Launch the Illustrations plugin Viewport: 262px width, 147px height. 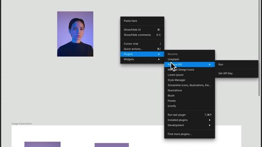tap(190, 90)
